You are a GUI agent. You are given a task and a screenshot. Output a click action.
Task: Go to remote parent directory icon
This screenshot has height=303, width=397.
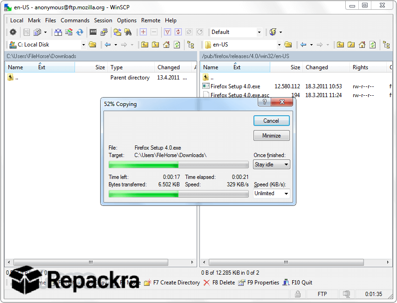coord(340,45)
